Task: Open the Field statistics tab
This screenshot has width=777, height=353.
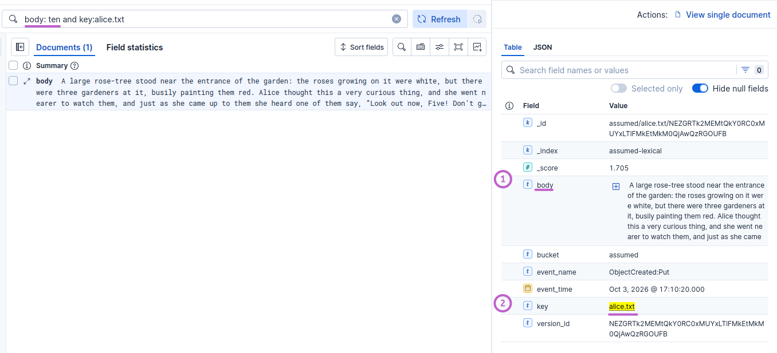Action: [135, 47]
